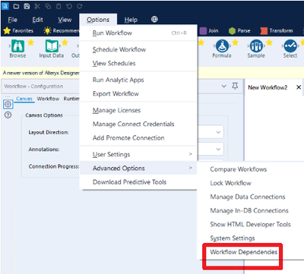The width and height of the screenshot is (304, 274).
Task: Select the Select tool checkmark icon
Action: [x=290, y=46]
